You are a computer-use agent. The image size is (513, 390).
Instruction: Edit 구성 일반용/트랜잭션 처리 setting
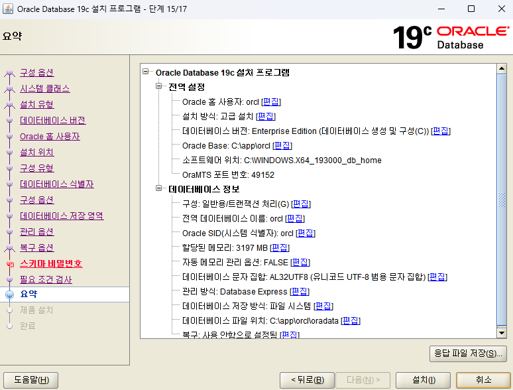click(x=301, y=204)
